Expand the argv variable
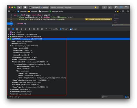The image size is (137, 108). pyautogui.click(x=9, y=34)
